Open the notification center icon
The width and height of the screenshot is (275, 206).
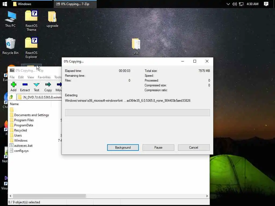[266, 4]
